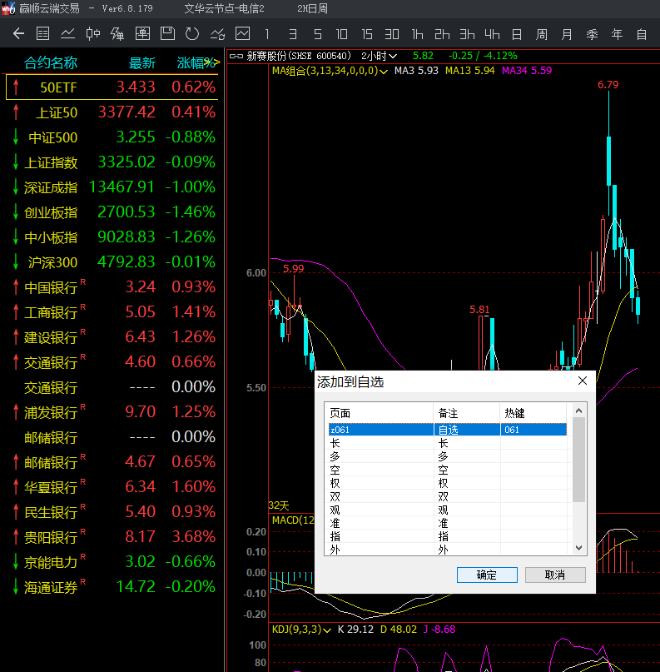The height and width of the screenshot is (672, 660).
Task: Switch to the time-sharing line chart icon
Action: tap(68, 34)
